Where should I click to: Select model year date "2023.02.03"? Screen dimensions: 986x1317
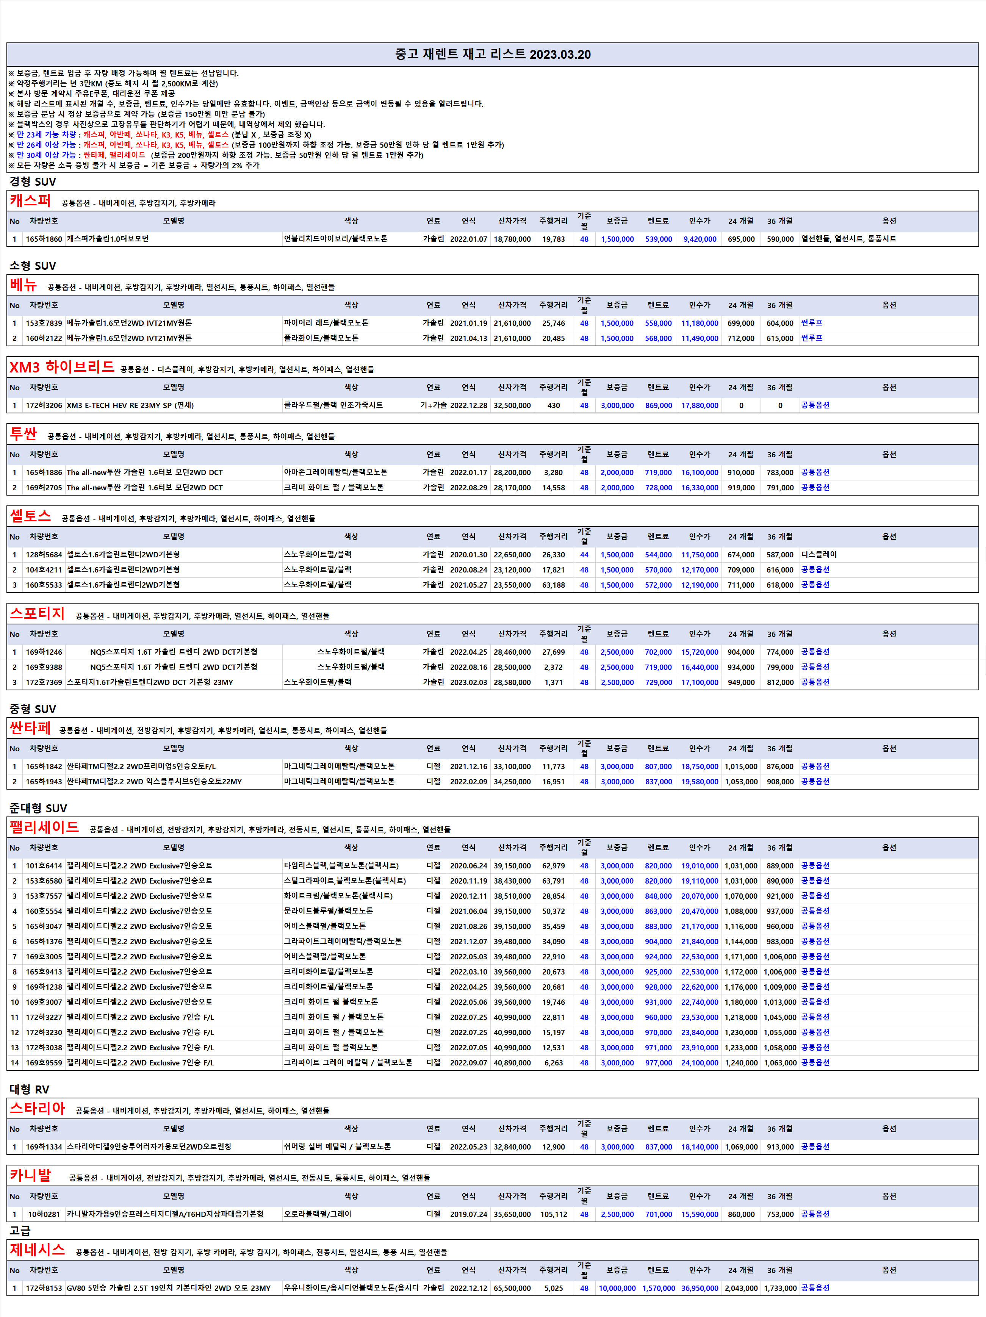tap(469, 682)
